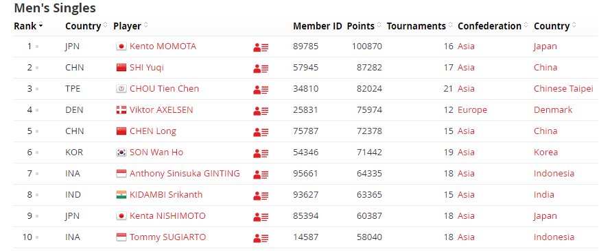The width and height of the screenshot is (599, 251).
Task: Click the Denmark flag next to Viktor AXELSEN
Action: tap(121, 110)
